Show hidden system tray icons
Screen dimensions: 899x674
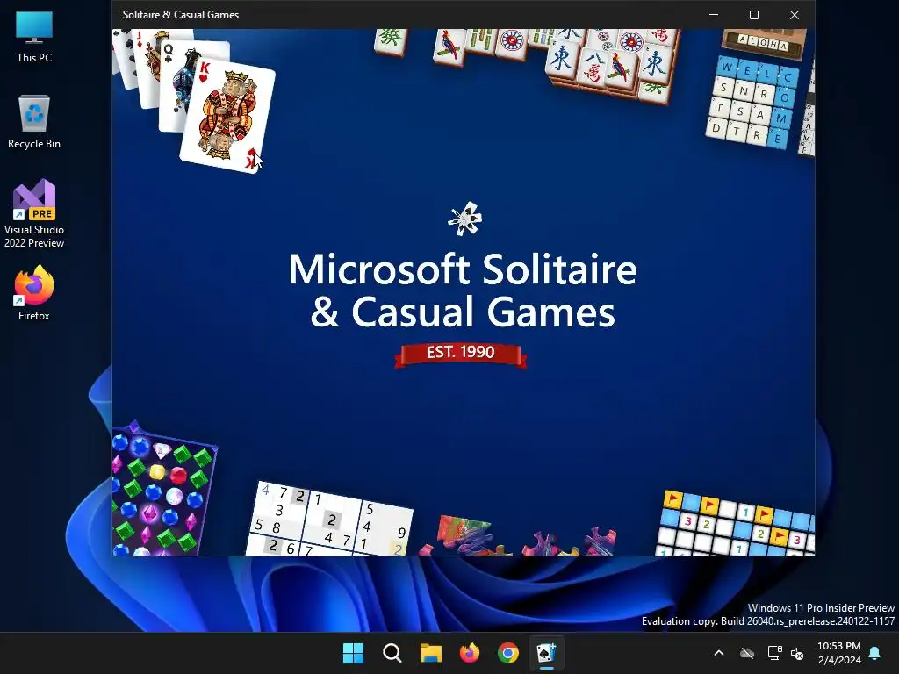click(719, 653)
